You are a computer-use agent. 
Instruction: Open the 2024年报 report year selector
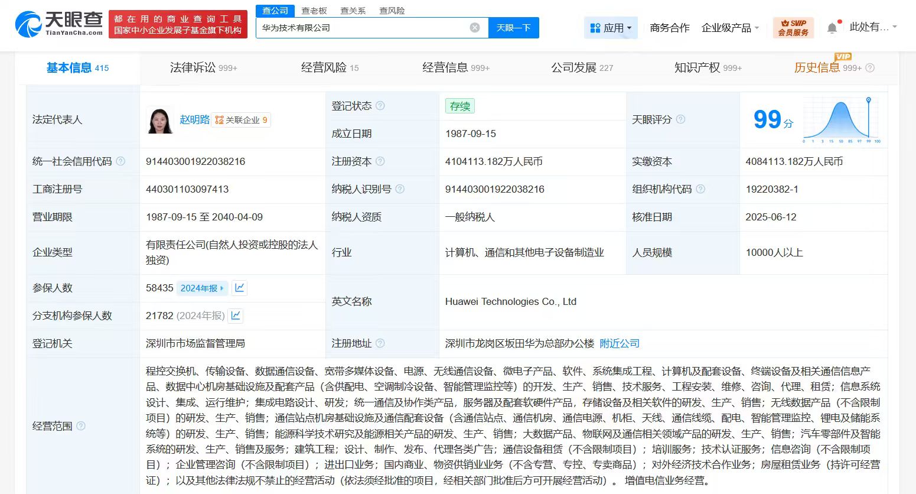pyautogui.click(x=202, y=288)
